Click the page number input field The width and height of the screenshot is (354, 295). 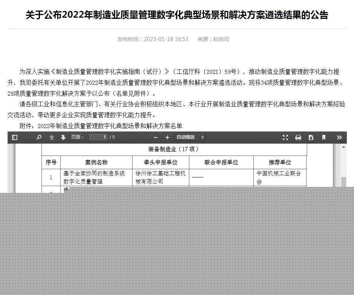(98, 137)
